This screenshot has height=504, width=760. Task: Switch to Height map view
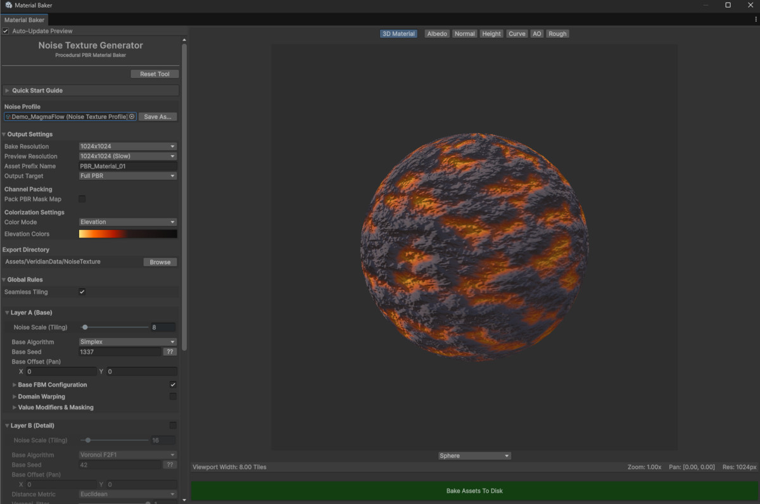(x=491, y=34)
